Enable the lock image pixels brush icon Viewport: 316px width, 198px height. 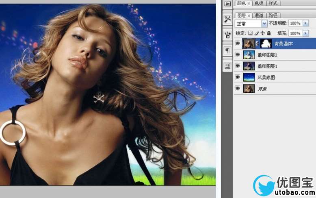pos(257,33)
